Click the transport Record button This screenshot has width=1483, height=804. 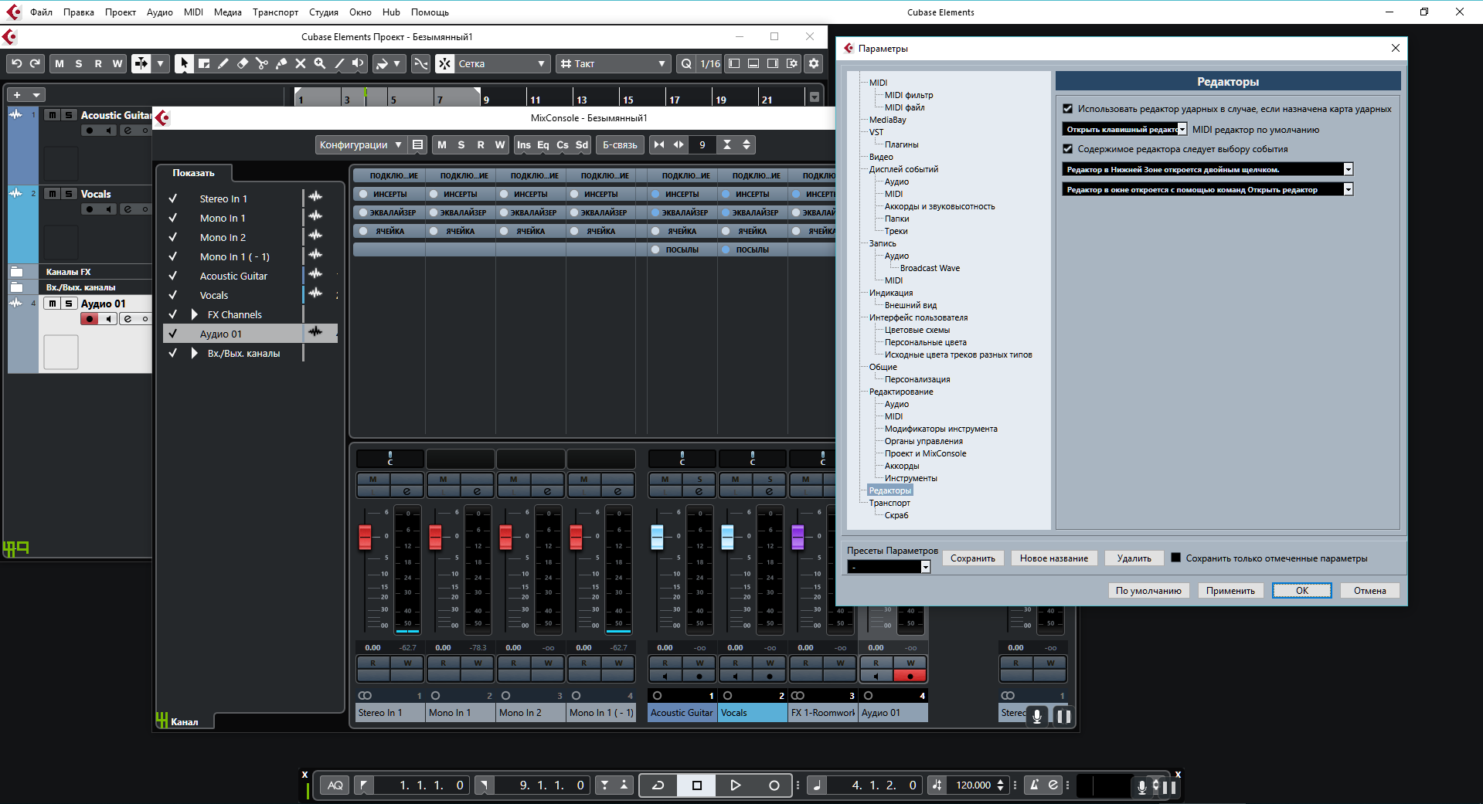[774, 785]
